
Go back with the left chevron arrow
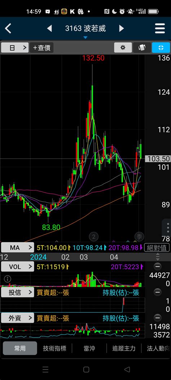click(8, 29)
